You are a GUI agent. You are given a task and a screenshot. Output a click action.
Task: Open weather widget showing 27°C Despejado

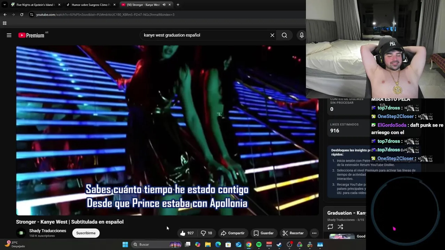click(x=15, y=244)
